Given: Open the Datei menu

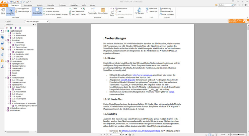Looking at the screenshot, I should 4,5.
